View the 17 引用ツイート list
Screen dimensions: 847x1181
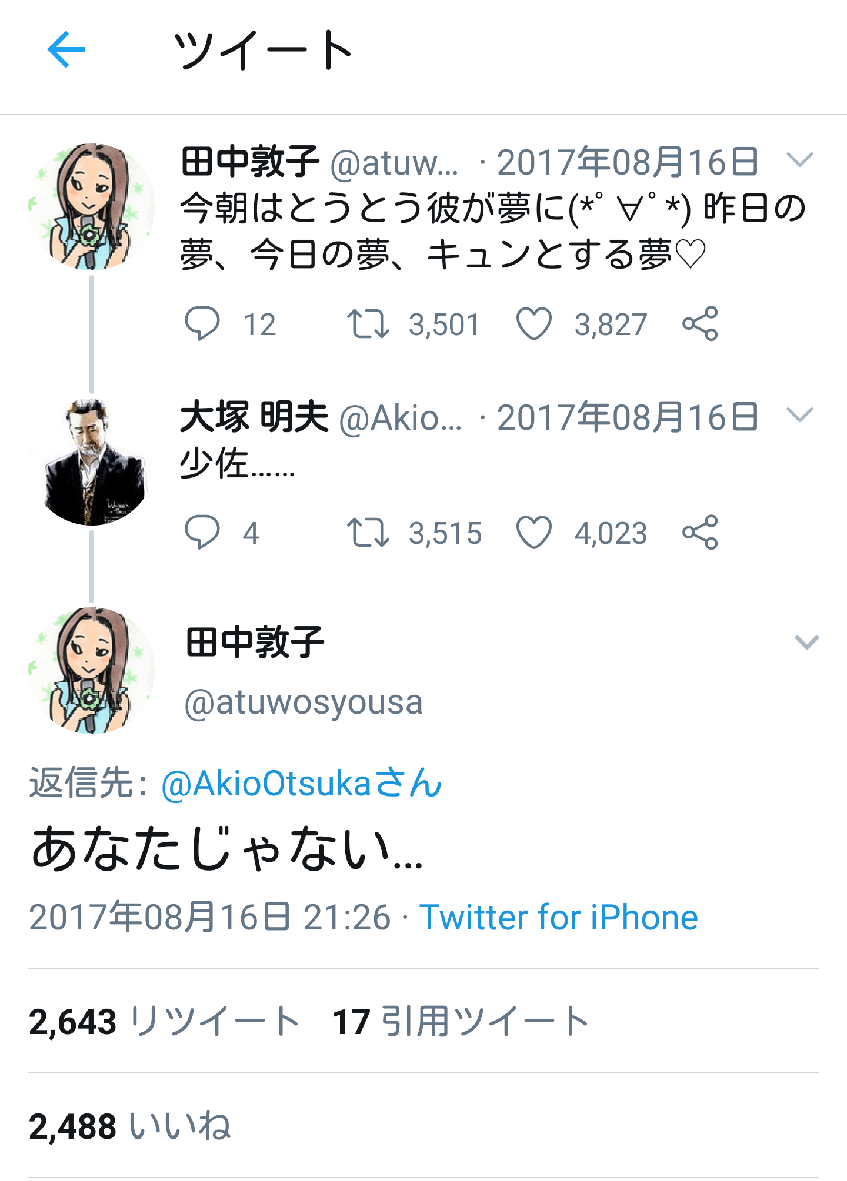coord(461,1021)
